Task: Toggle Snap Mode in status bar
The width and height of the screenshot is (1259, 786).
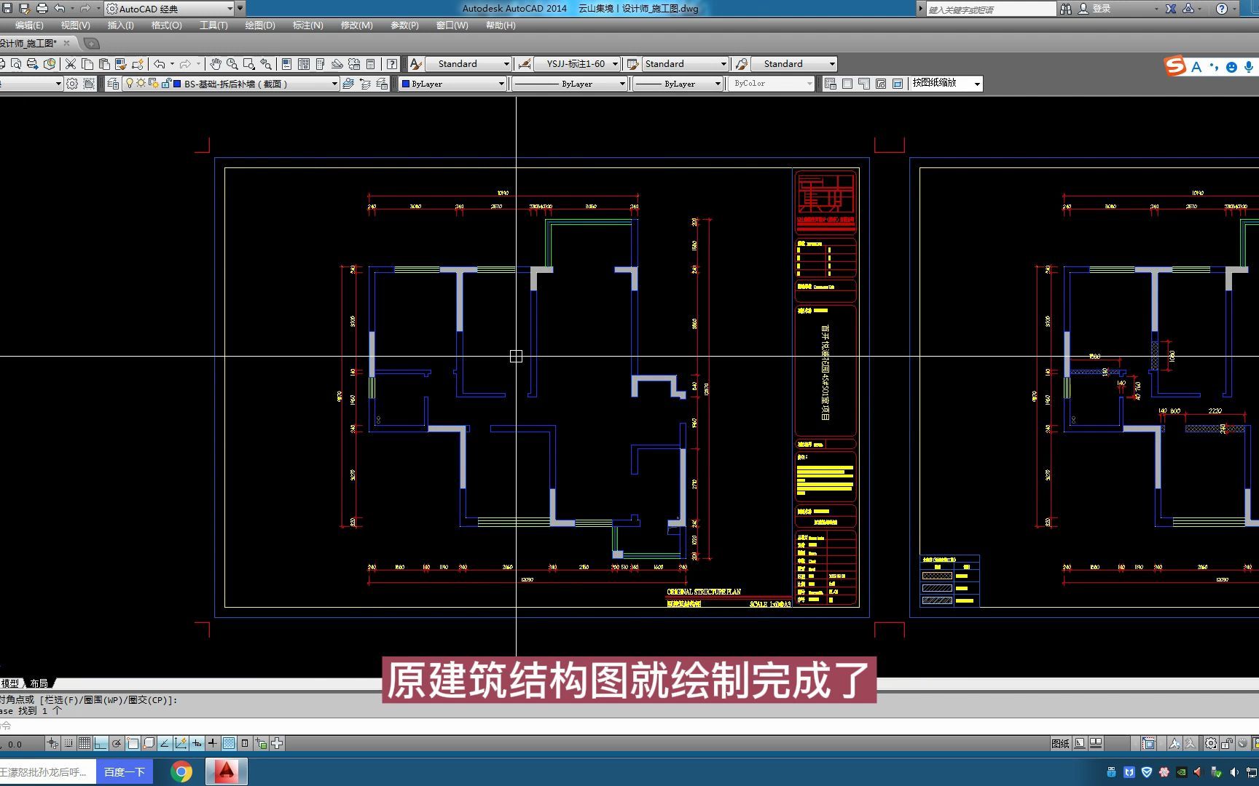Action: [68, 743]
